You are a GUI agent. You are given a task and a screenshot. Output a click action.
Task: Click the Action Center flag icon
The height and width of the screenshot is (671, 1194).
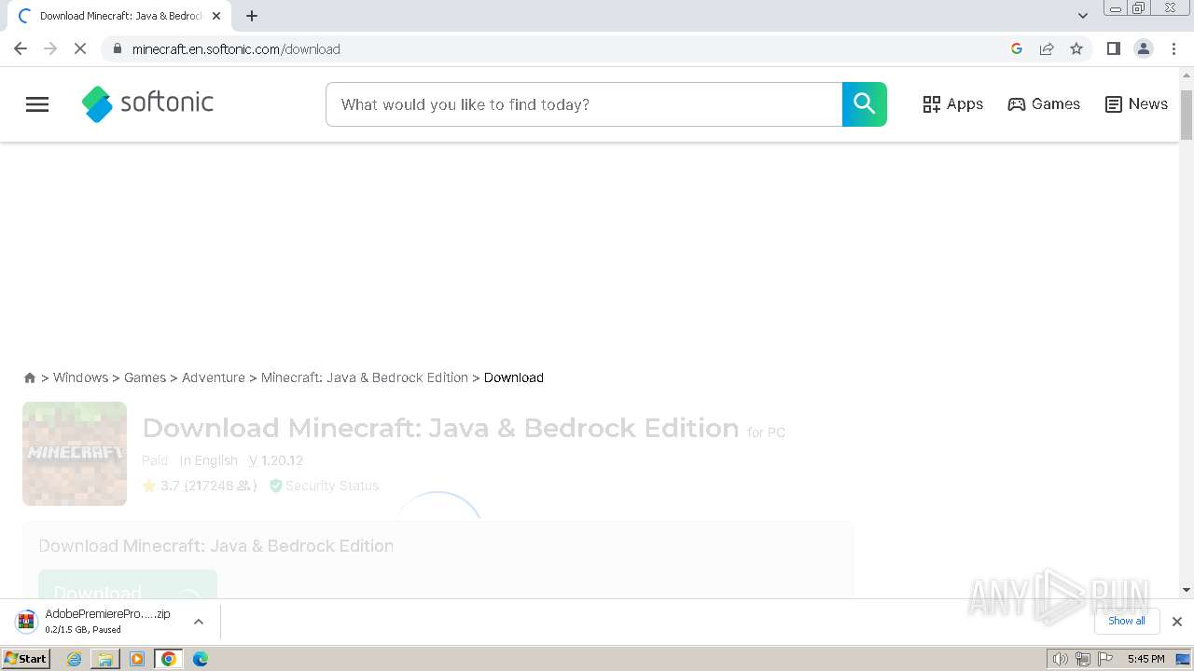coord(1105,659)
